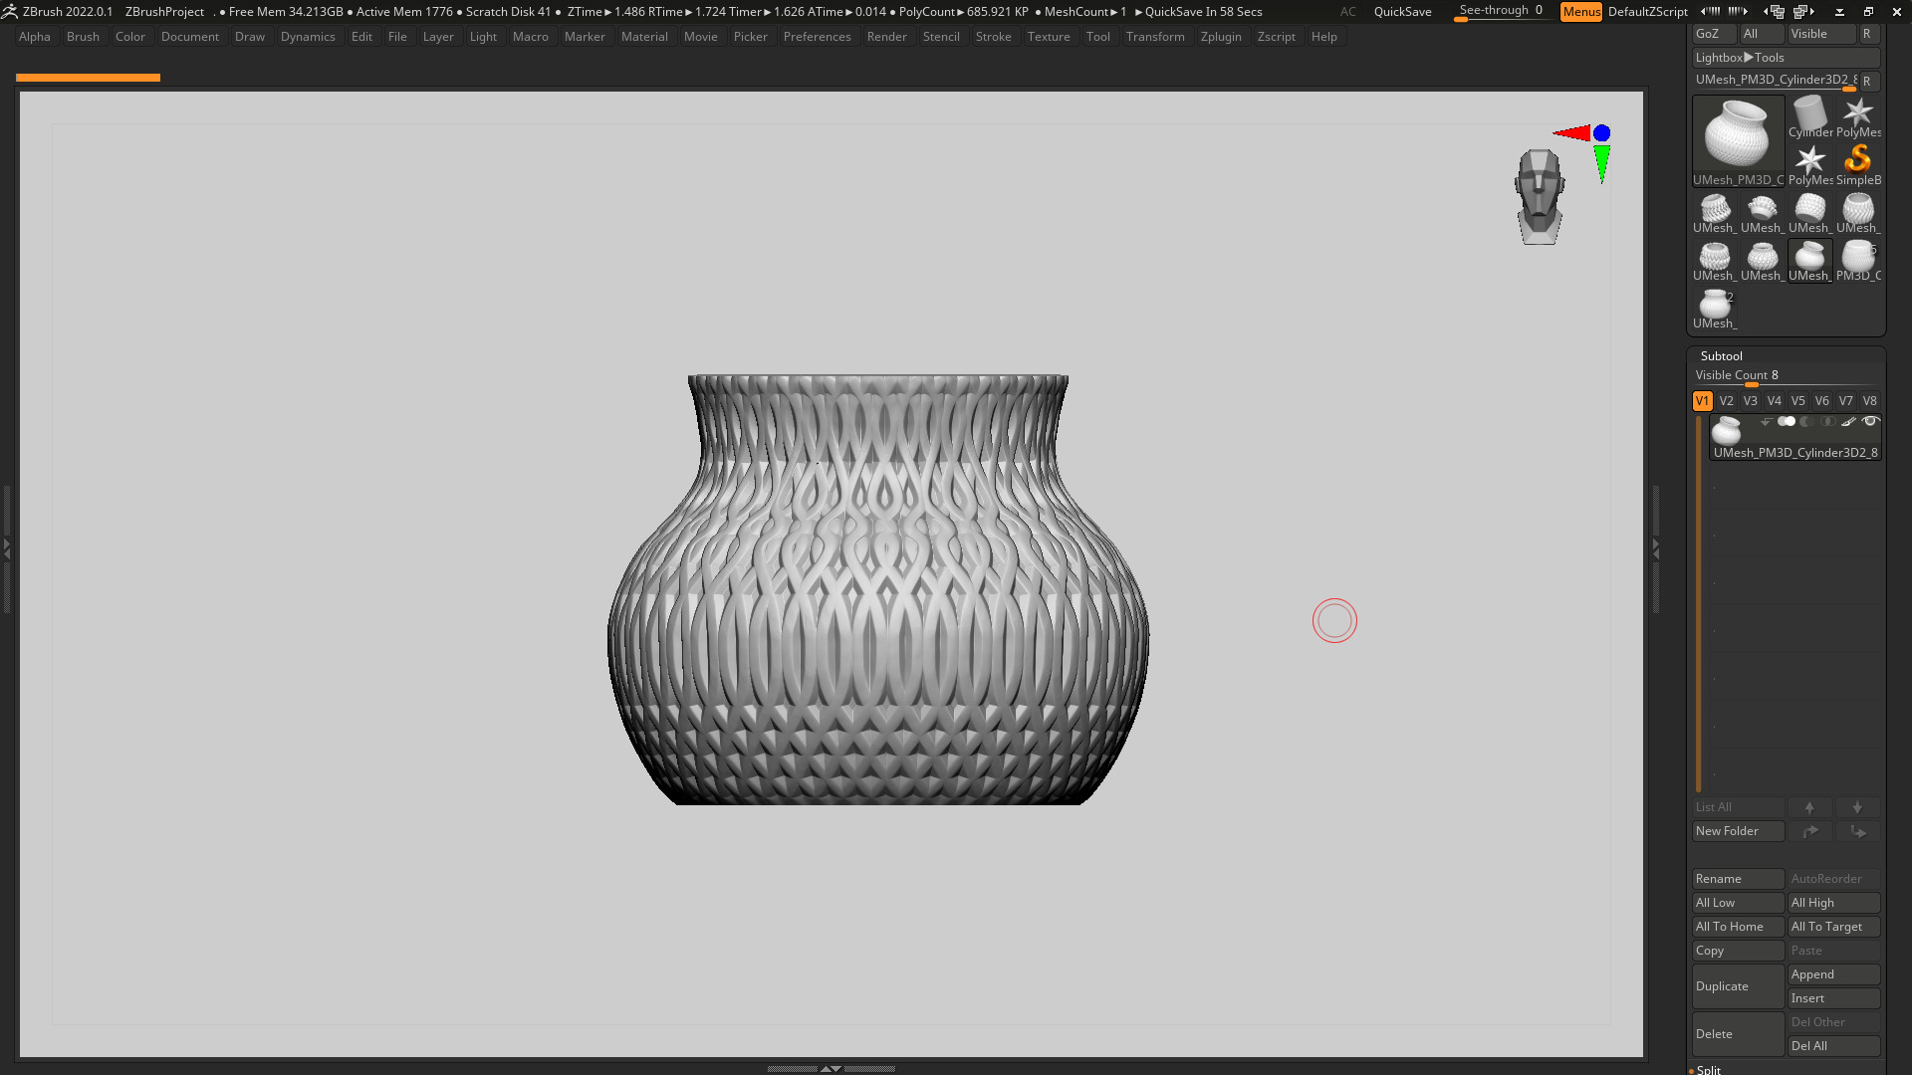Select the PolyMesh star tool beside SimpleBrush
Screen dimensions: 1912x1075
(x=1810, y=165)
